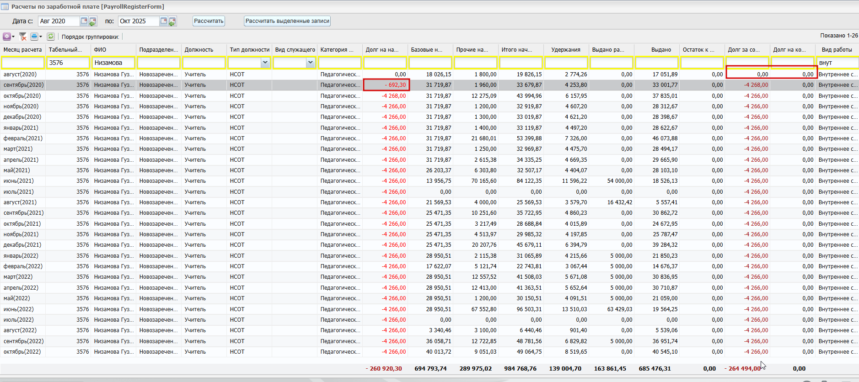Click the 'ФИО' filter field containing 'Низамова'
Image resolution: width=859 pixels, height=382 pixels.
pos(113,63)
